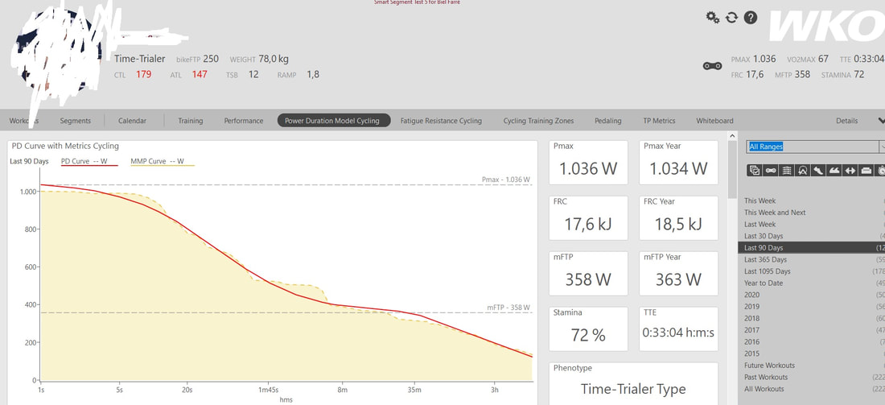Click the refresh sync icon
The image size is (885, 405).
coord(731,18)
